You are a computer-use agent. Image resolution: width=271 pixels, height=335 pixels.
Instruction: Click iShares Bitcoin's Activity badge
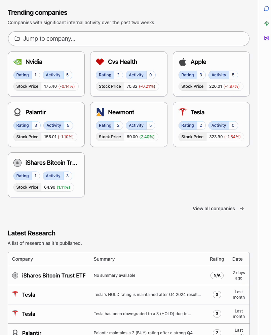(57, 176)
